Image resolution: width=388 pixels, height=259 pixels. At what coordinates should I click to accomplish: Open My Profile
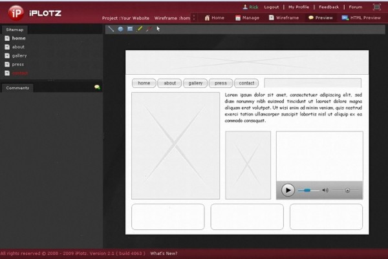[299, 7]
